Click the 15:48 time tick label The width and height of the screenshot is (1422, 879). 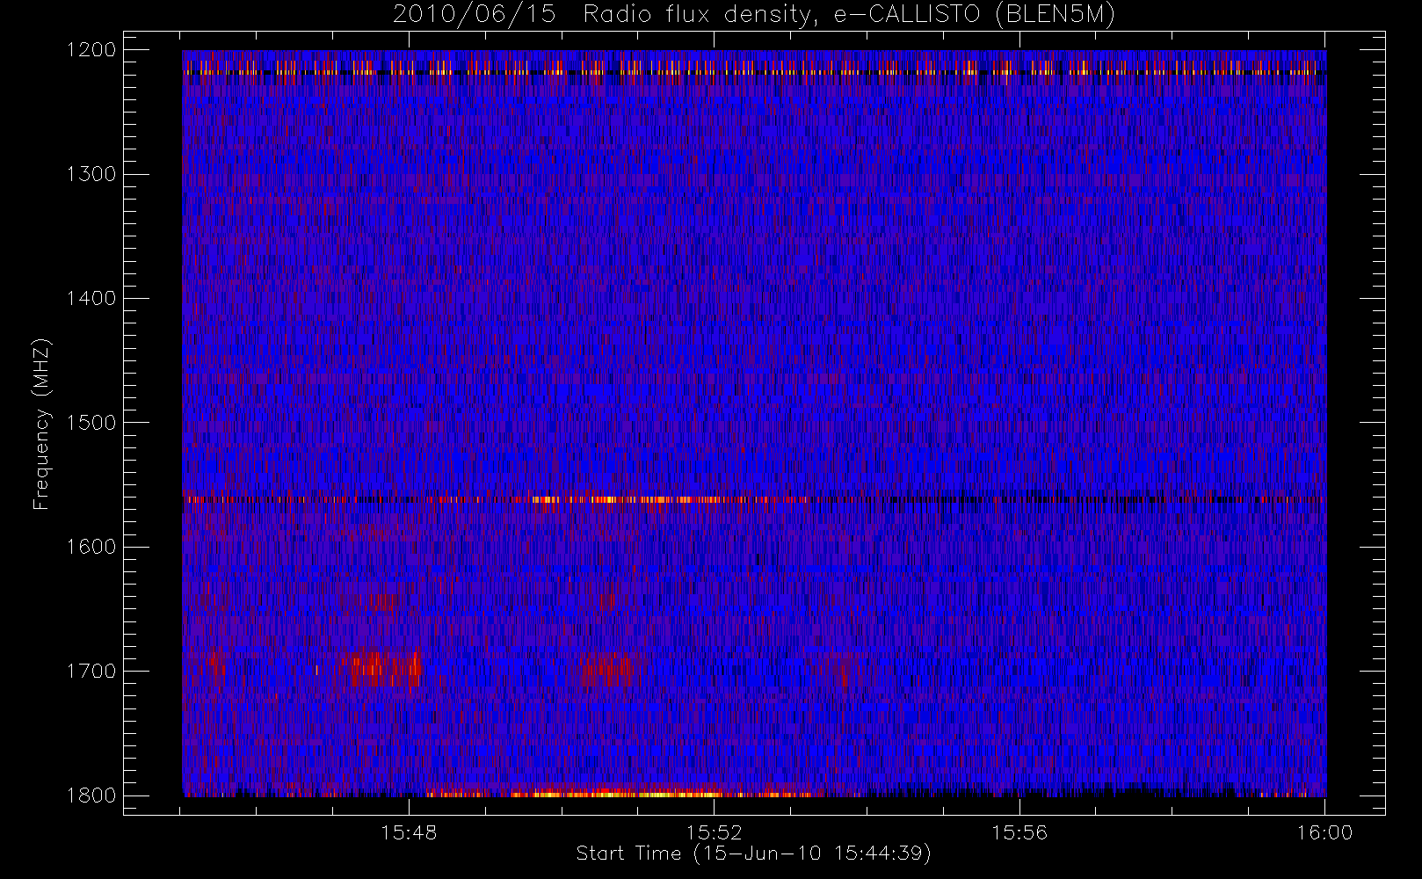(x=409, y=832)
